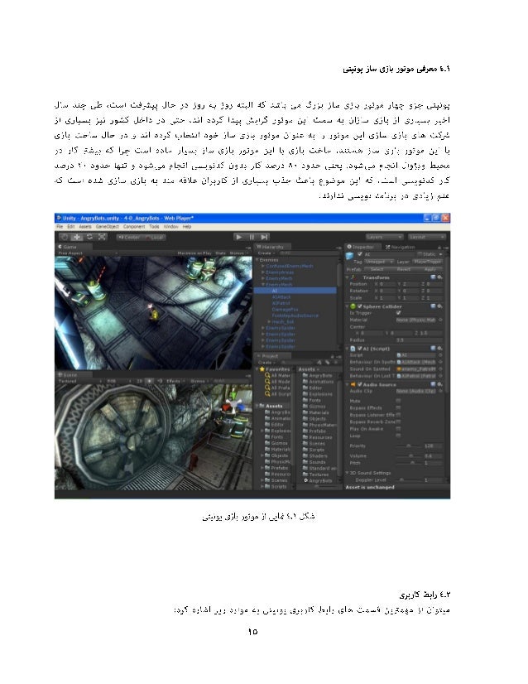Select the Hand tool in Unity toolbar

[x=65, y=237]
